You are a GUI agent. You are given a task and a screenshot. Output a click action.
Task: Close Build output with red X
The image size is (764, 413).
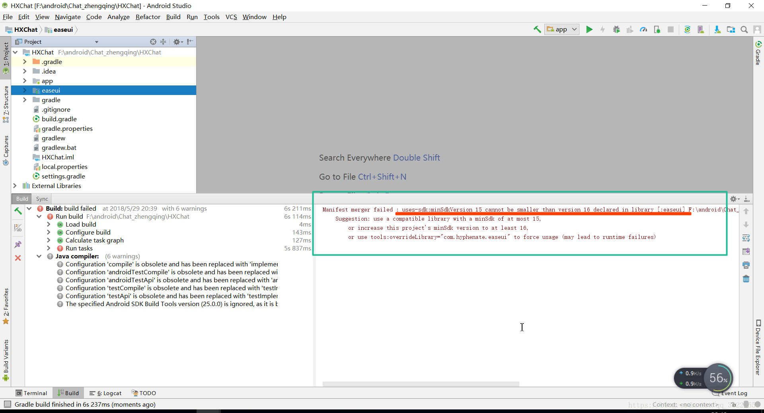click(x=18, y=258)
